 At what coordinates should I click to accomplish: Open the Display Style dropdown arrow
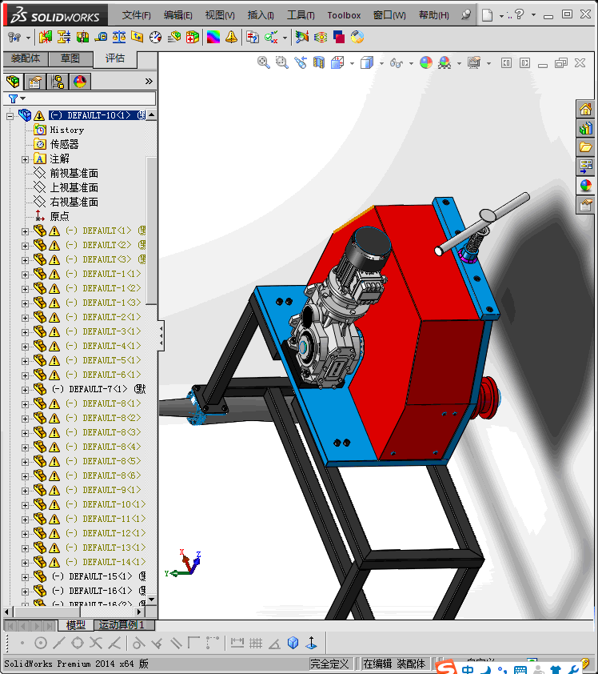point(381,63)
